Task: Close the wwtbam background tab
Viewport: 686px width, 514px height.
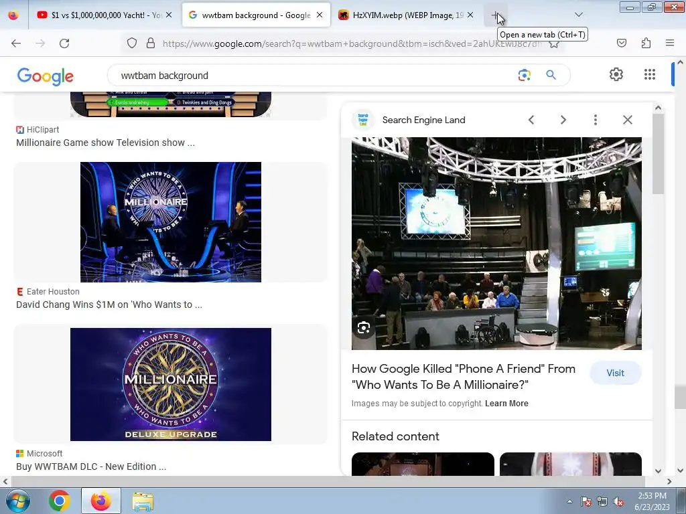Action: pos(320,15)
